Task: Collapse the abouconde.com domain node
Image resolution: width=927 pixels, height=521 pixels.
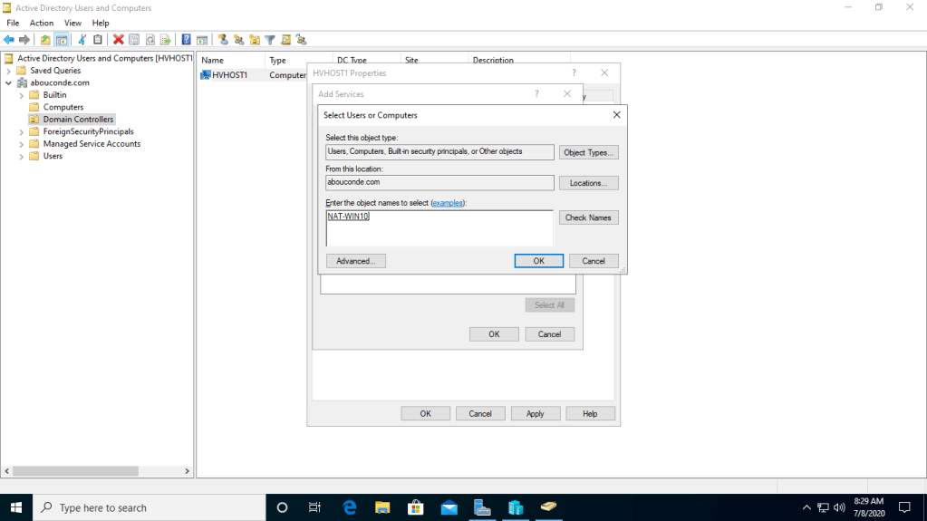Action: click(x=9, y=82)
